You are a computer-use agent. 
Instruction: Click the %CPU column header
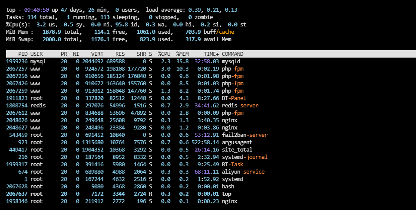pyautogui.click(x=164, y=54)
